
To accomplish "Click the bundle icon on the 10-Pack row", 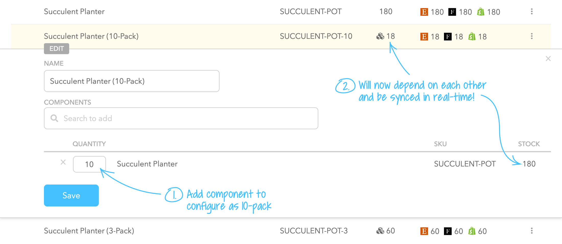I will click(380, 36).
